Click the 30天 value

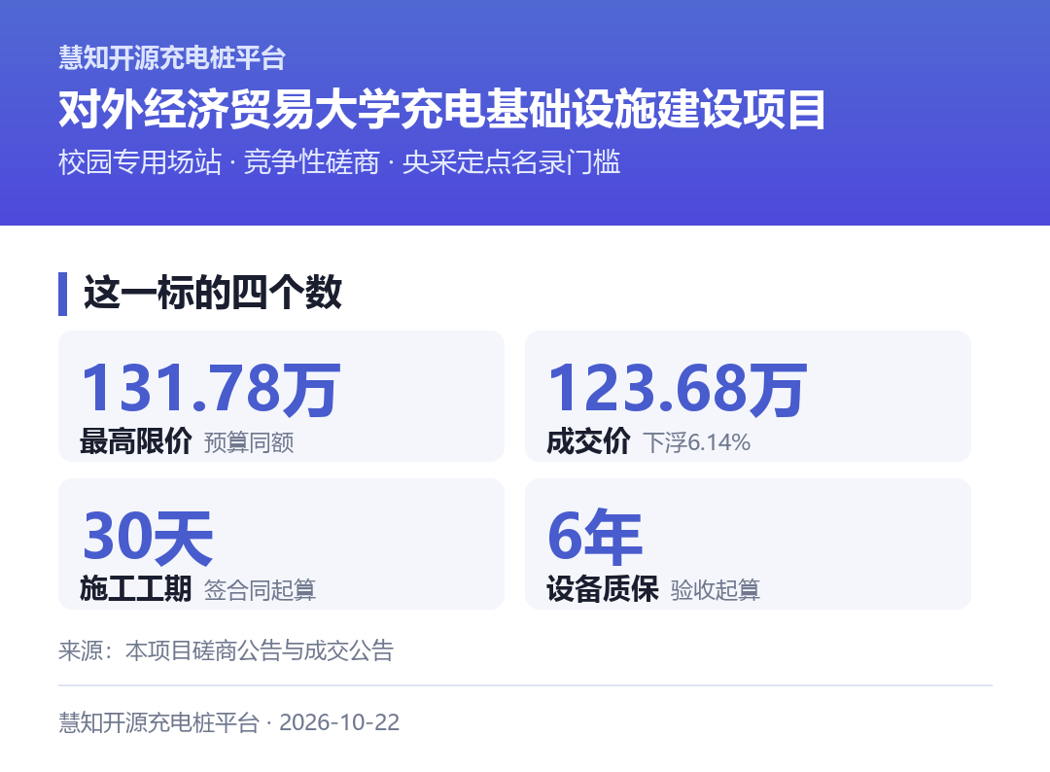[148, 537]
